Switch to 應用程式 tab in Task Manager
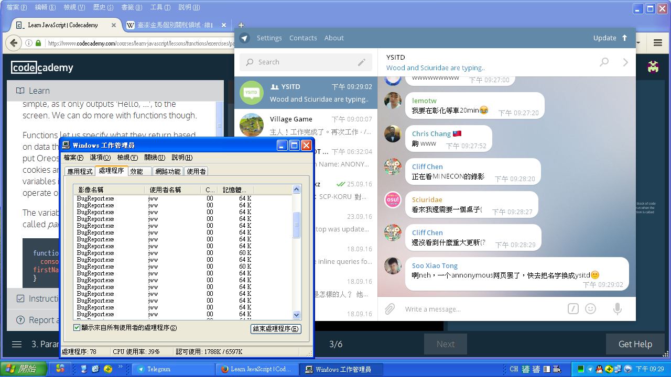The height and width of the screenshot is (377, 671). [x=80, y=171]
